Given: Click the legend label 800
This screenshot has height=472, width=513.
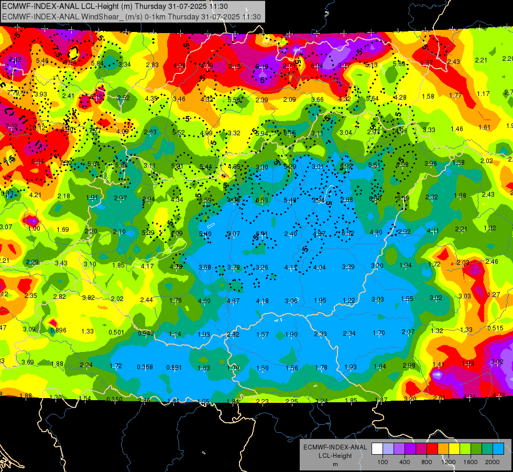Looking at the screenshot, I should point(427,462).
